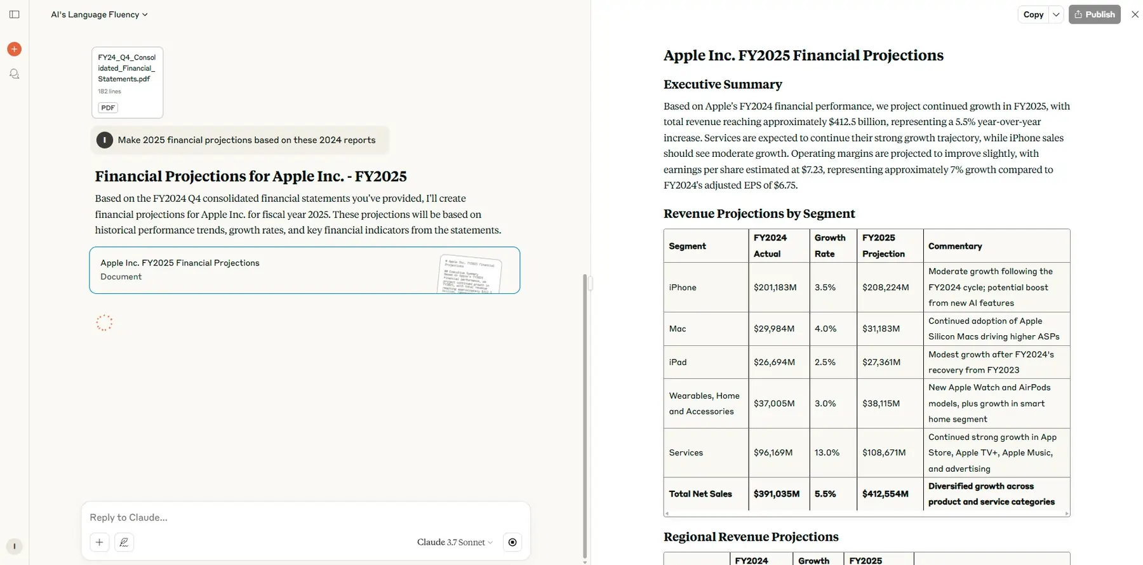Toggle the sidebar panel icon

click(15, 14)
